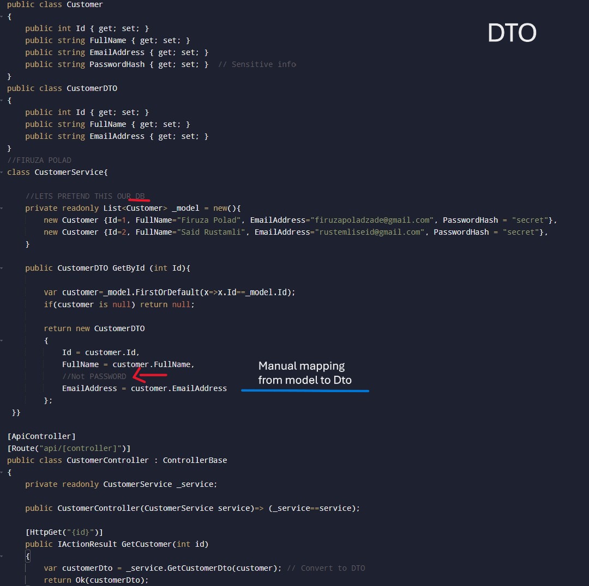The width and height of the screenshot is (589, 586).
Task: Collapse the CustomerDTO class body fold arrow
Action: 2,100
